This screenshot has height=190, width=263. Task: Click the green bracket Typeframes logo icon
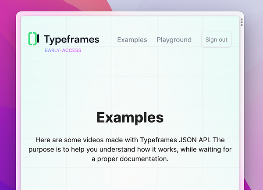[34, 39]
